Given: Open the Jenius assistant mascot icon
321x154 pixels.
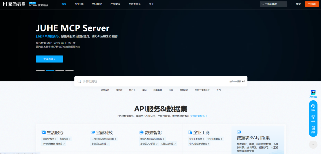Looking at the screenshot, I should 313,93.
